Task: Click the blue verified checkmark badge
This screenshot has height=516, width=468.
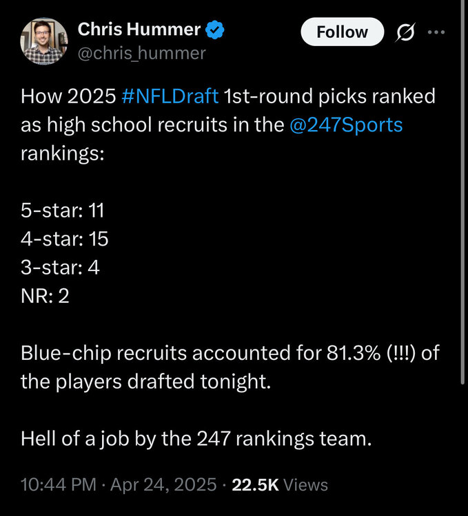Action: (x=216, y=30)
